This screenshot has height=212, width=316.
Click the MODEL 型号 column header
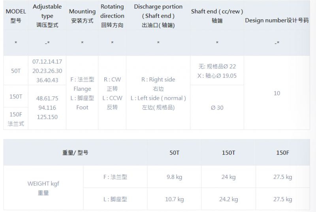(16, 16)
